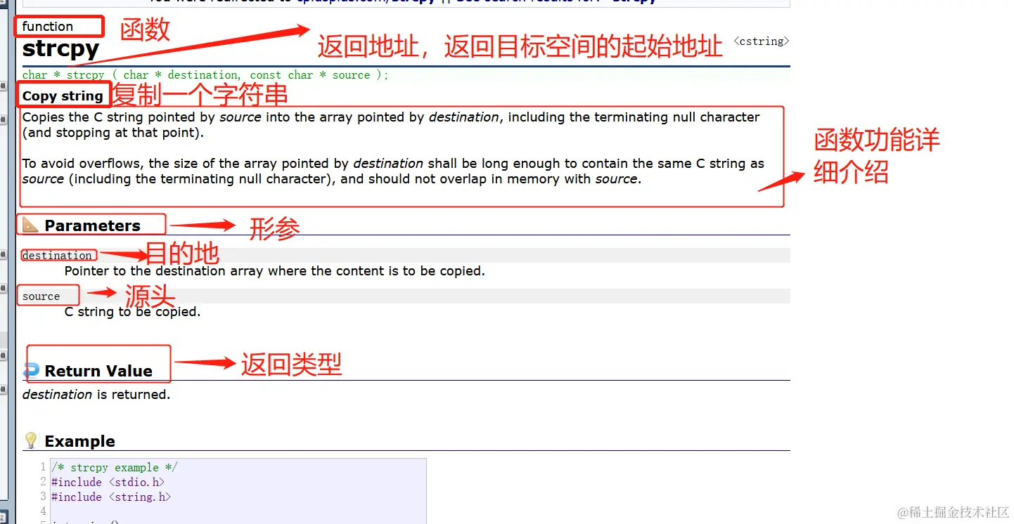Open the cplusplus.com/strcpy redirect link at top
Viewport: 1014px width, 524px height.
366,2
